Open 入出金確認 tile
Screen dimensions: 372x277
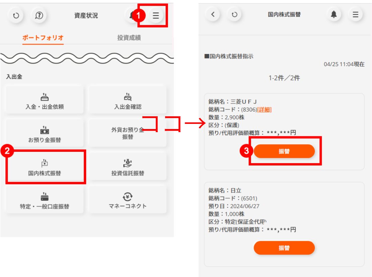coord(128,100)
